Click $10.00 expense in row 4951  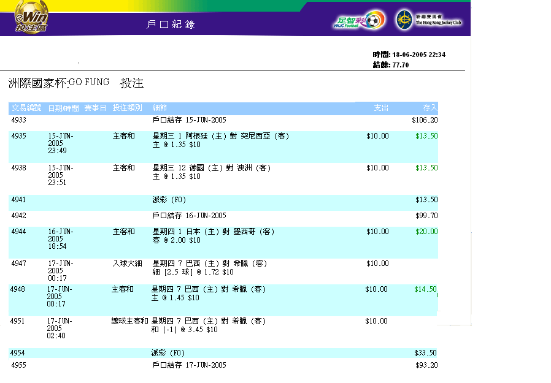376,321
